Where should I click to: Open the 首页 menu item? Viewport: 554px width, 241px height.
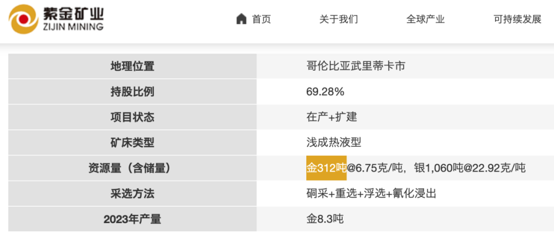[x=261, y=19]
